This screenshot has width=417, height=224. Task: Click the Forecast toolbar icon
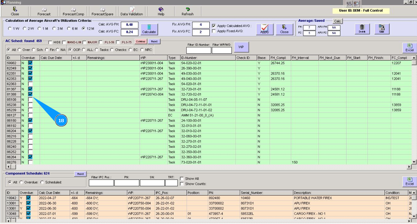(x=44, y=11)
